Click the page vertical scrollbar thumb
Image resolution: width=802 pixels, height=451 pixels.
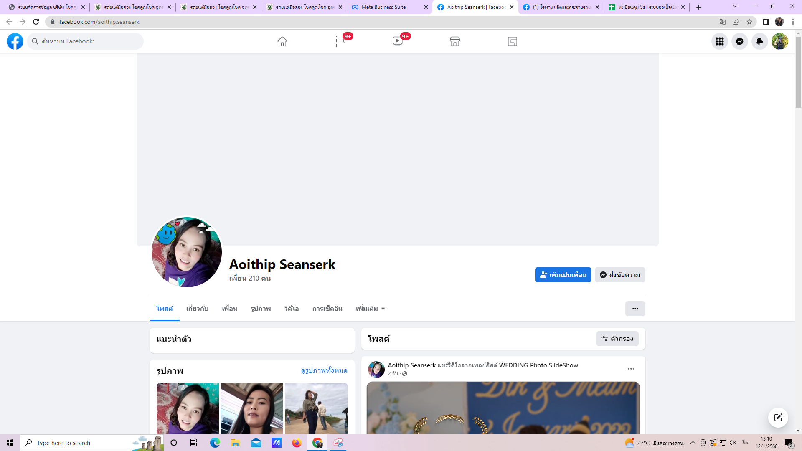pyautogui.click(x=798, y=71)
